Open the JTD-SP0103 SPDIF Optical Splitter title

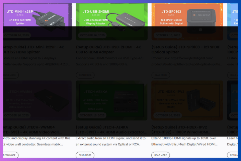pos(185,49)
